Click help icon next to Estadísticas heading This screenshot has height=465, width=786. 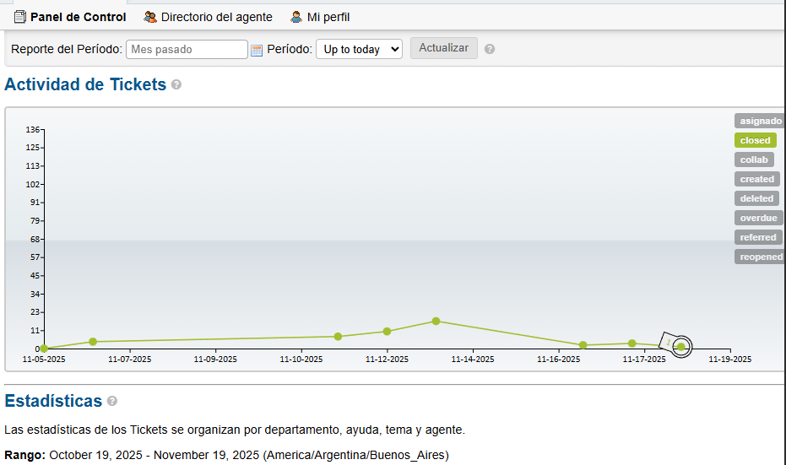pyautogui.click(x=112, y=402)
